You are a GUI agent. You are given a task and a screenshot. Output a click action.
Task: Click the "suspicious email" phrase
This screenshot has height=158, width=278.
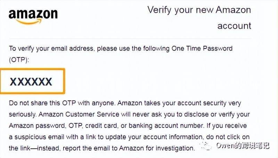35,137
